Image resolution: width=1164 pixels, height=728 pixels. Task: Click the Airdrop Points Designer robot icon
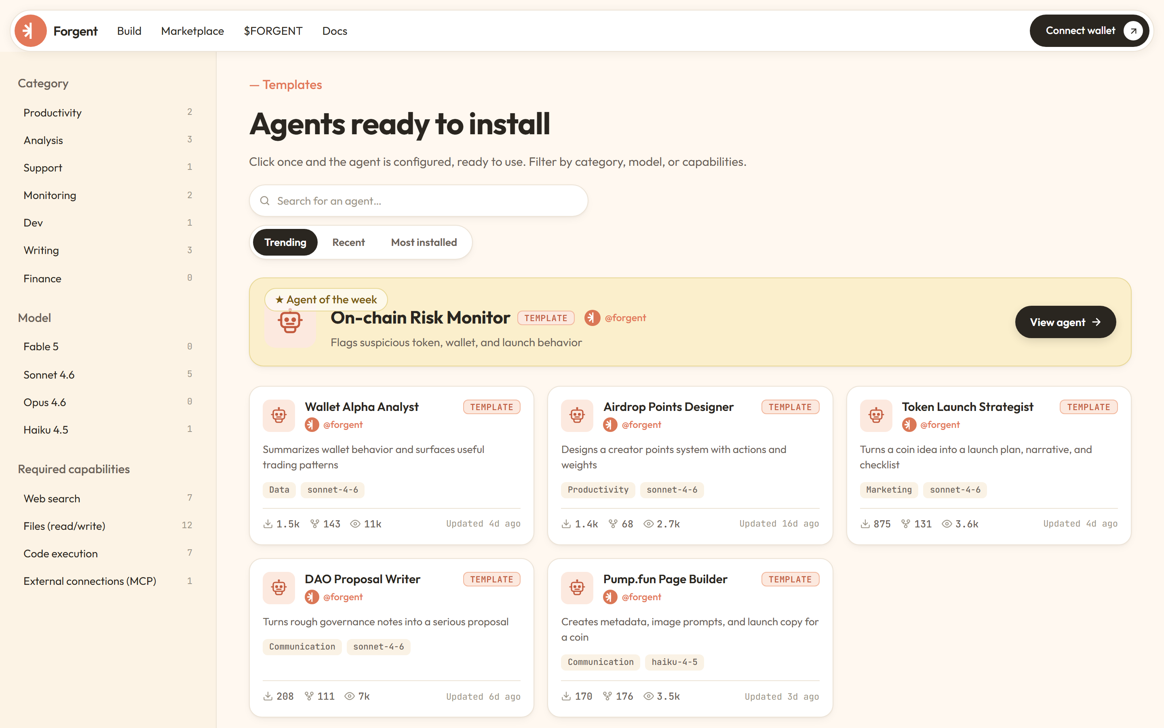(x=577, y=415)
